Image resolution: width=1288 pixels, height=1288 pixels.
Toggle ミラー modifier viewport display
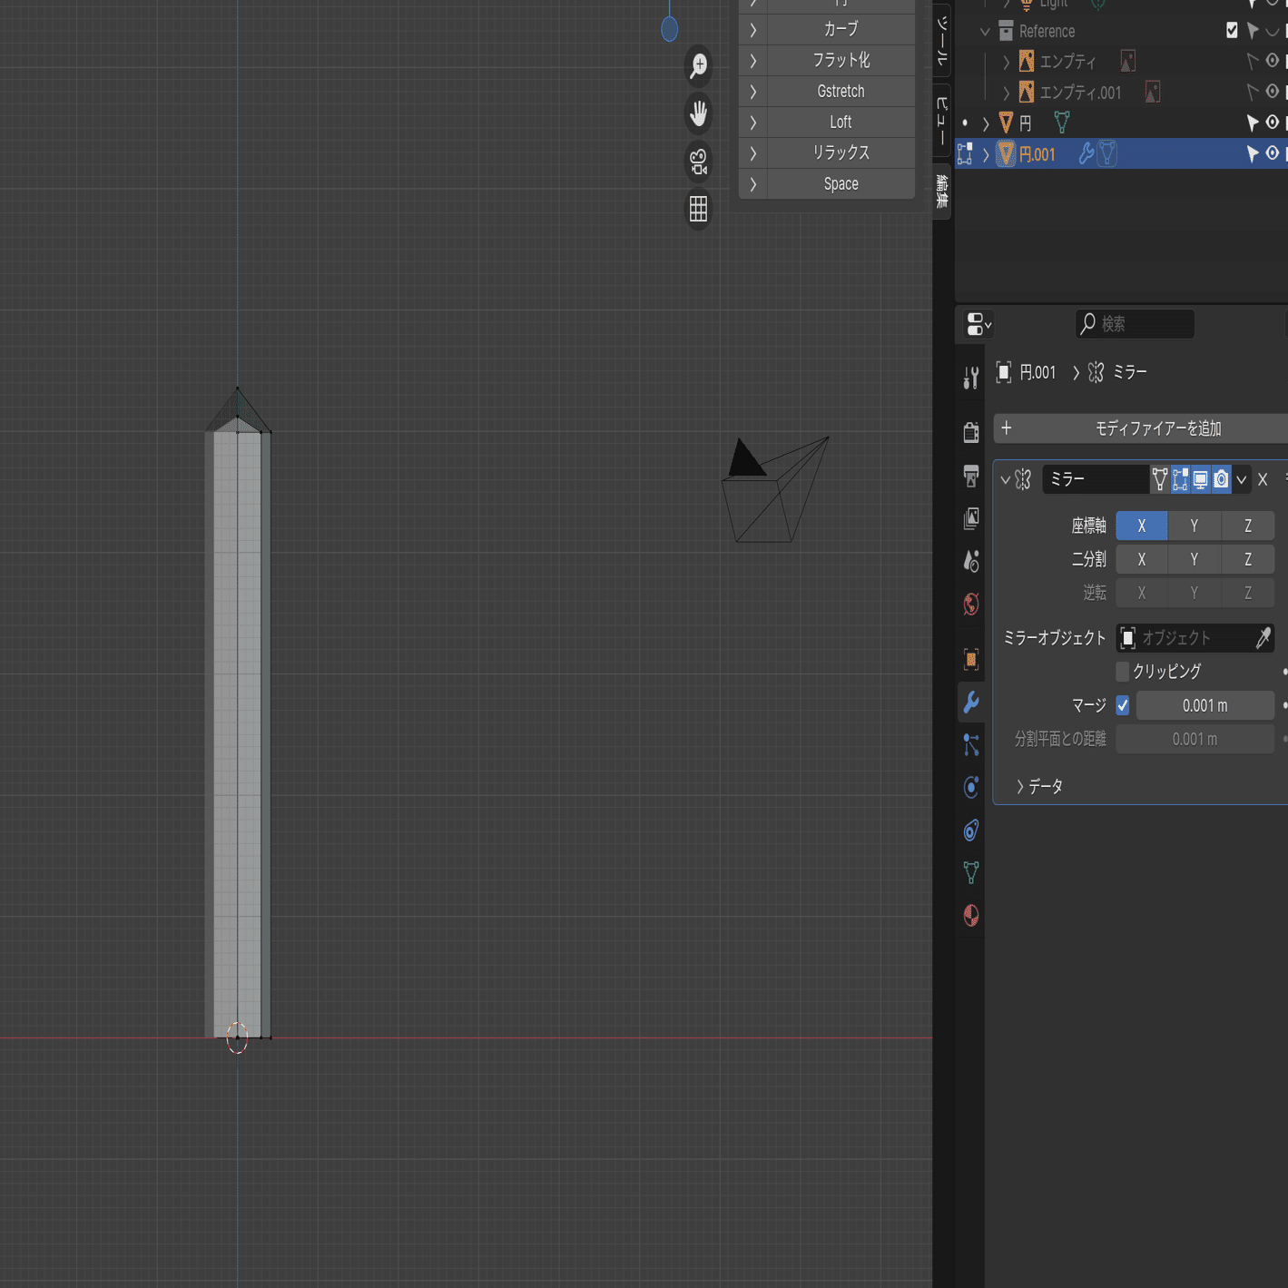pyautogui.click(x=1201, y=479)
